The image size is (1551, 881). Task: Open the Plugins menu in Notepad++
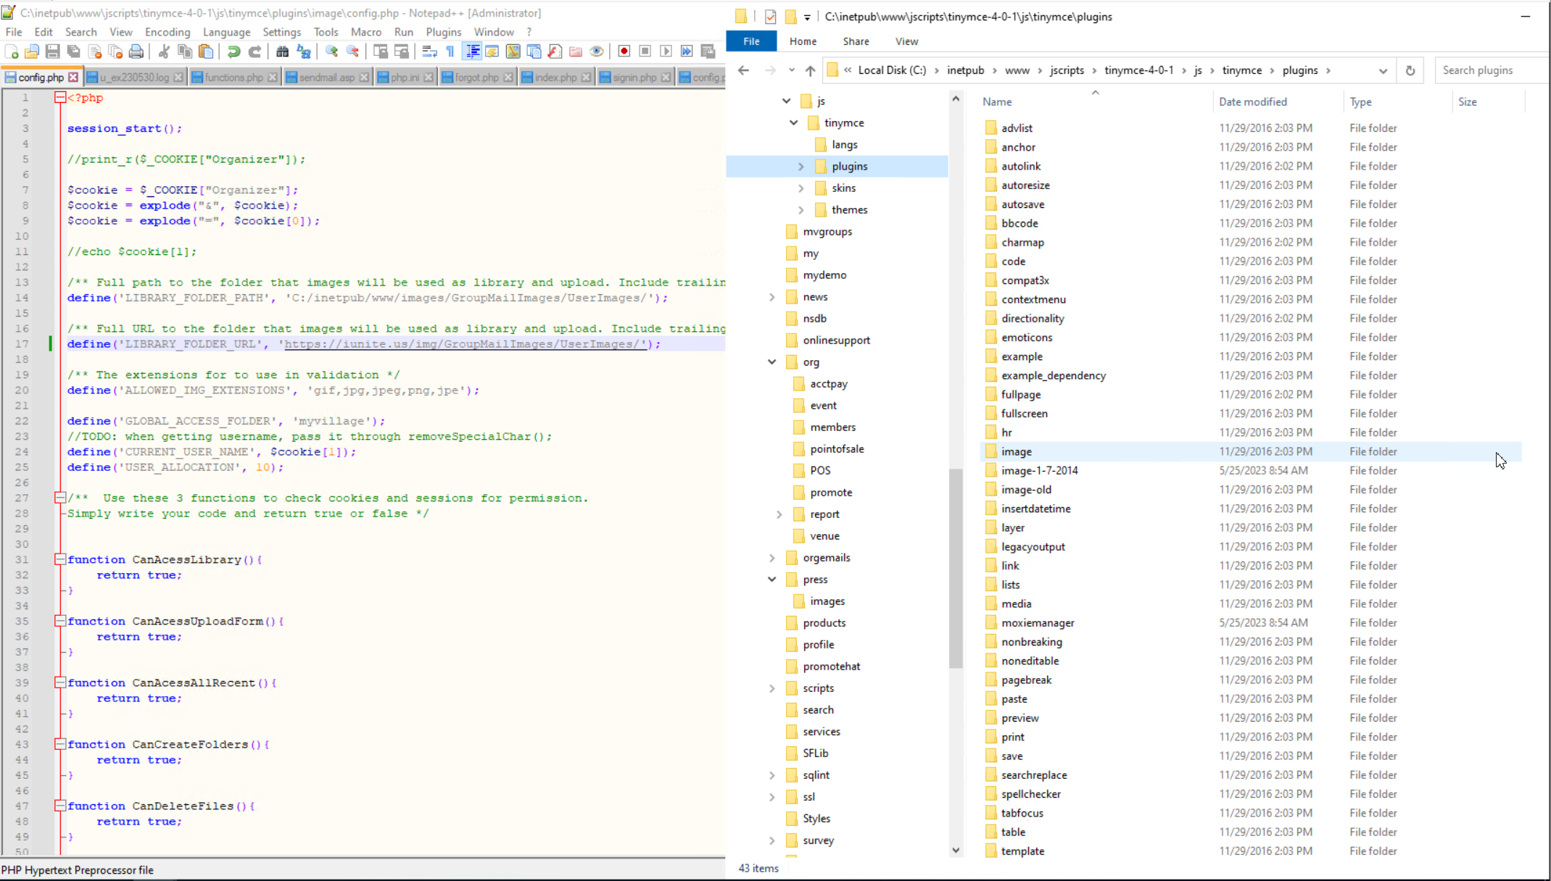point(443,32)
